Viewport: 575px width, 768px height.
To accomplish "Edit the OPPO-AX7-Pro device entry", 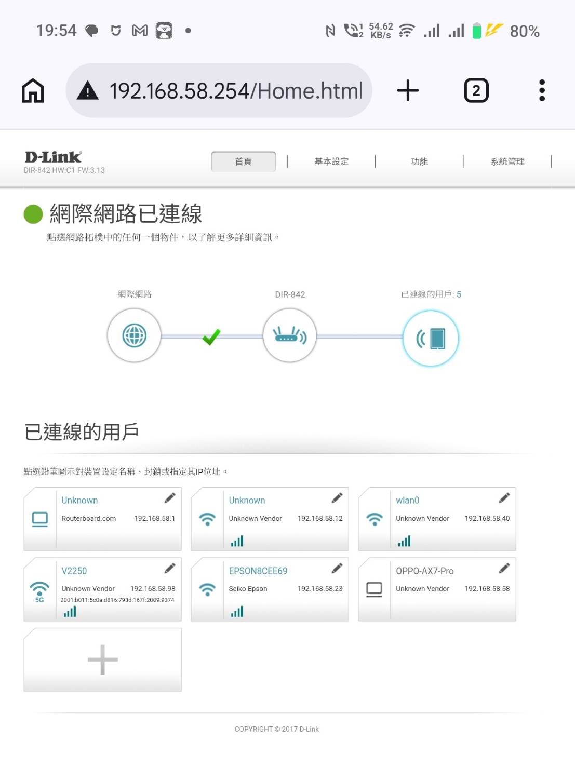I will [x=504, y=568].
